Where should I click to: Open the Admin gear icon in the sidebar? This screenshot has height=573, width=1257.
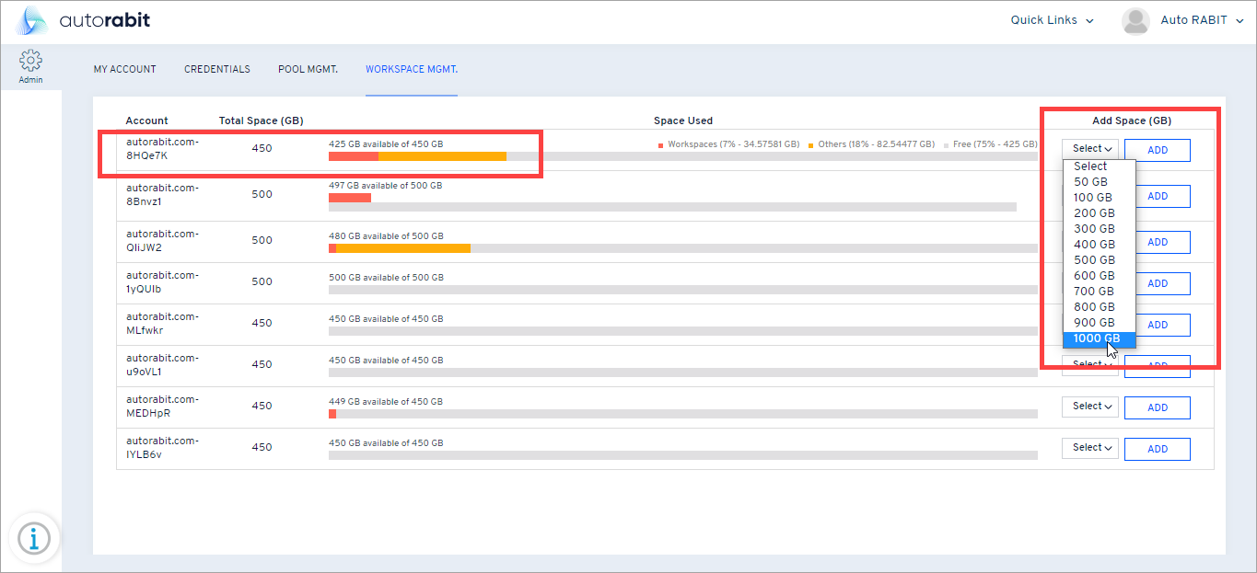(x=30, y=59)
